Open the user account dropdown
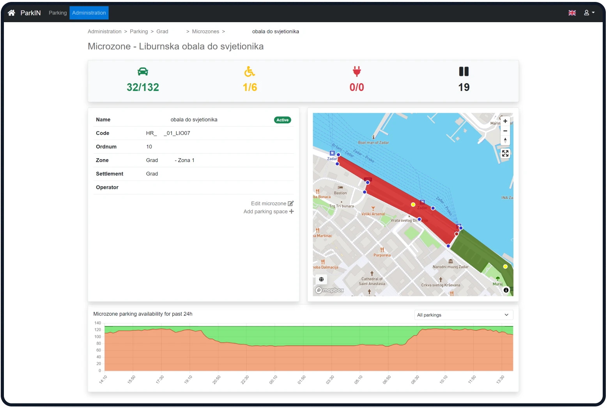The height and width of the screenshot is (408, 607). [x=589, y=13]
